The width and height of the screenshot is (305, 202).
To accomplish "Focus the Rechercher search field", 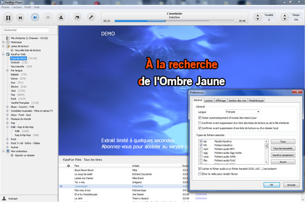I will [26, 30].
